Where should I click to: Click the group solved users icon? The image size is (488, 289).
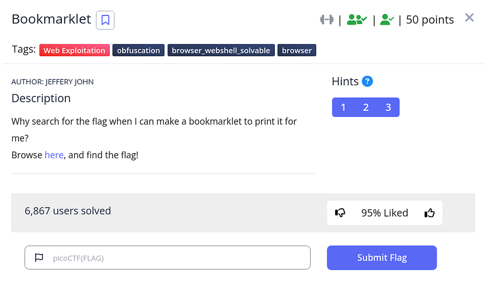coord(356,19)
